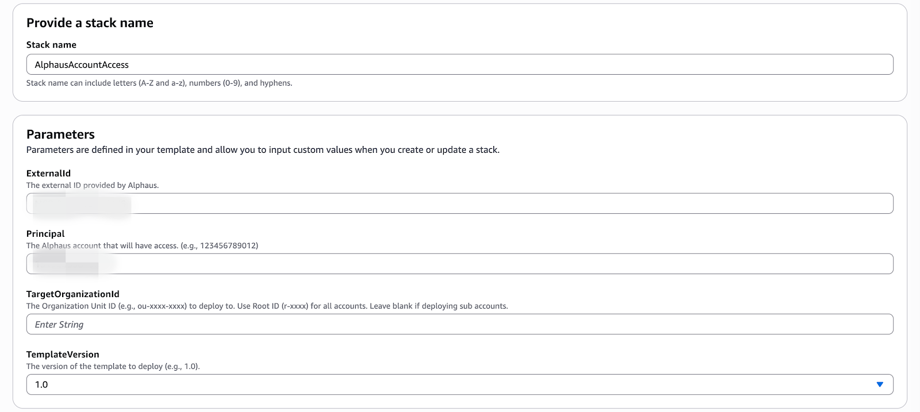Click the hyphens hint text under Stack name
920x412 pixels.
point(159,82)
